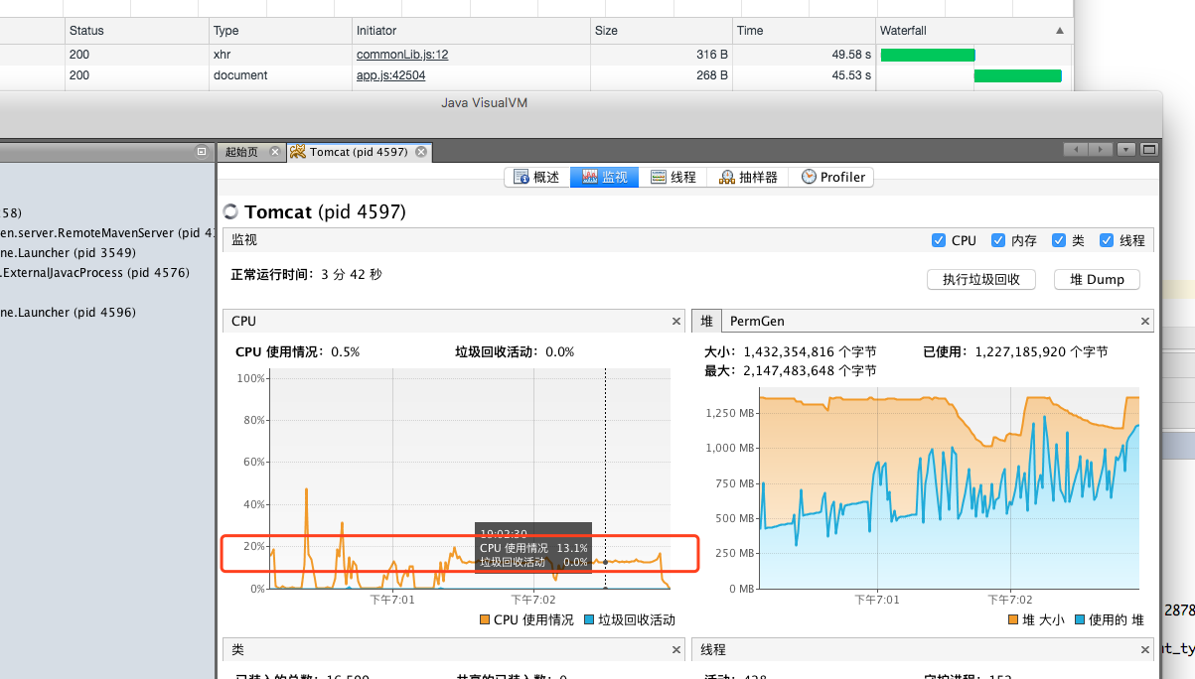Click the 堆 Dump button
Viewport: 1195px width, 679px height.
click(1097, 279)
